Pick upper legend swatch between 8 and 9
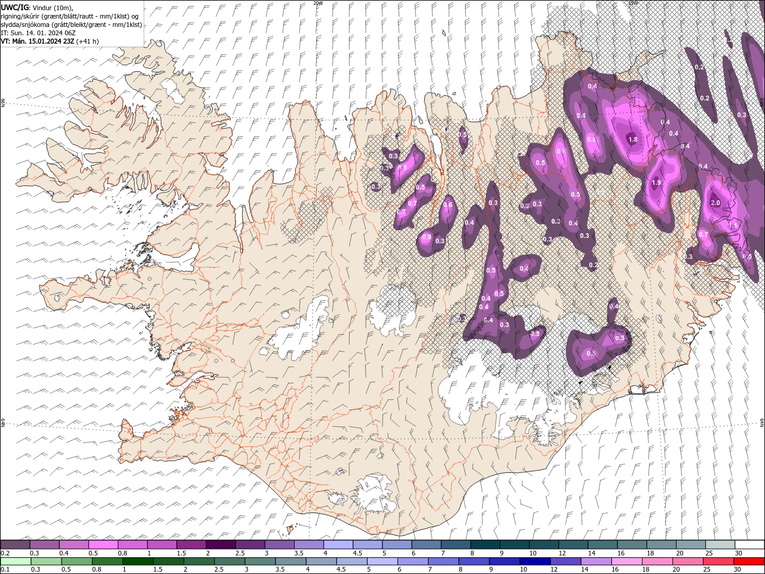This screenshot has width=765, height=574. click(485, 545)
